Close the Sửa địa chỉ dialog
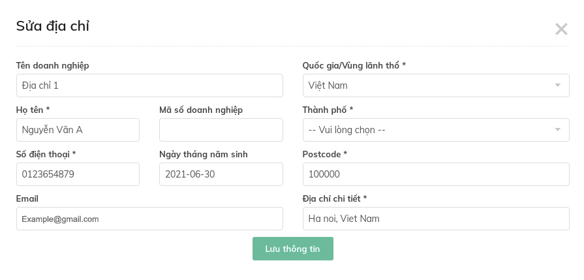This screenshot has width=584, height=280. [561, 29]
